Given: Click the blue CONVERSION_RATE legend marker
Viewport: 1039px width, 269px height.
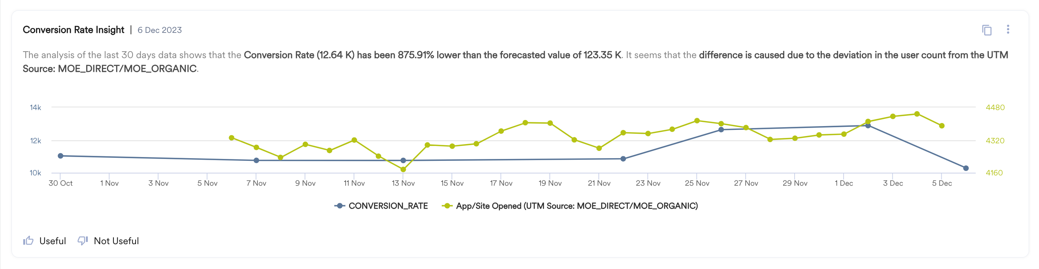Looking at the screenshot, I should click(x=339, y=206).
